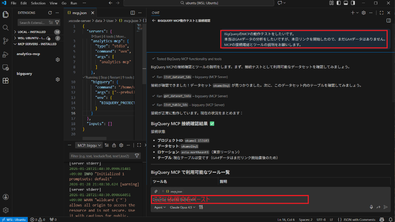Open the Go menu

coord(64,3)
